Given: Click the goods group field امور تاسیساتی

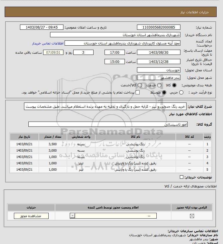Looking at the screenshot, I should tap(108, 124).
